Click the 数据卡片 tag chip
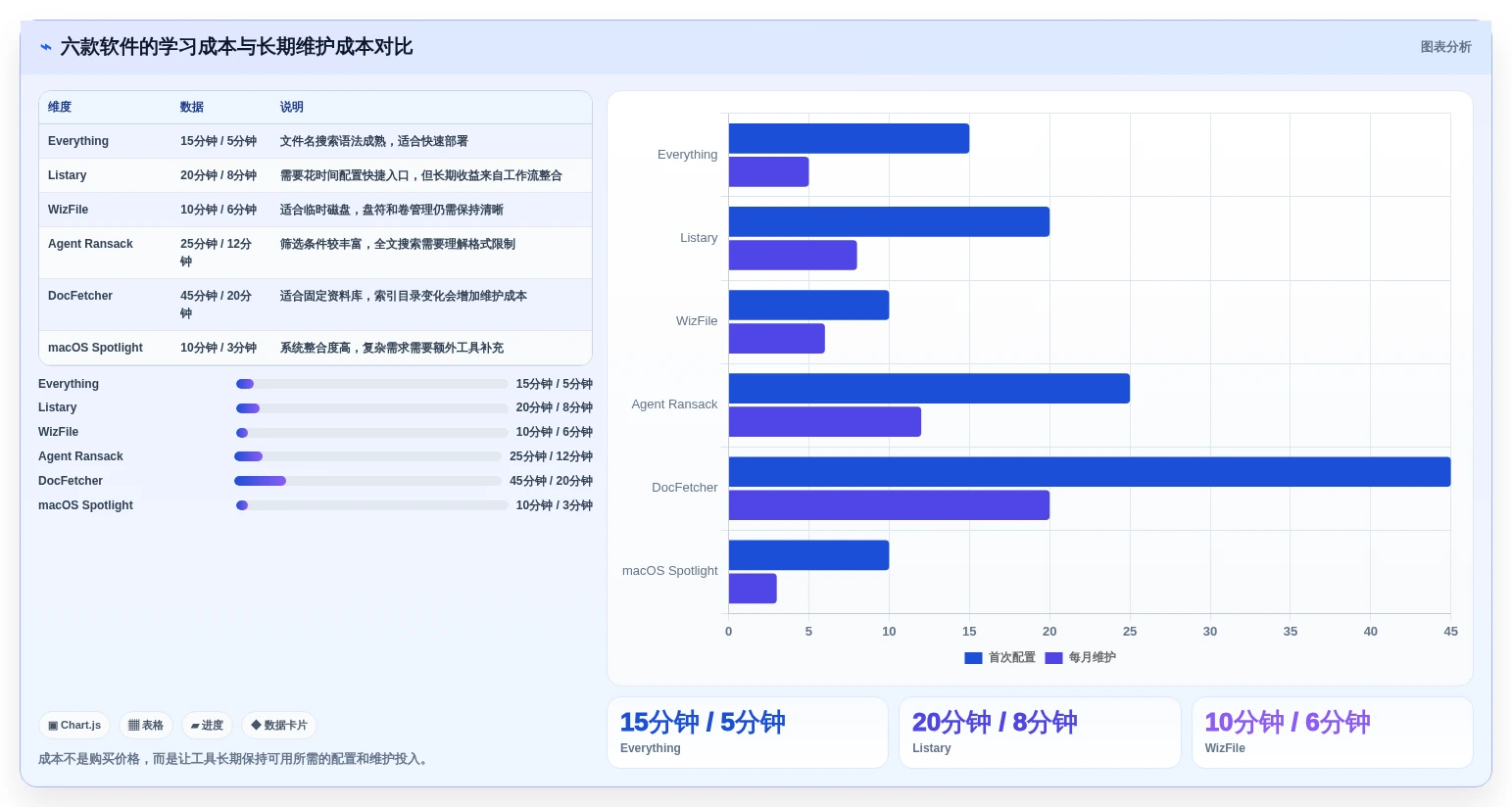1512x807 pixels. click(279, 726)
